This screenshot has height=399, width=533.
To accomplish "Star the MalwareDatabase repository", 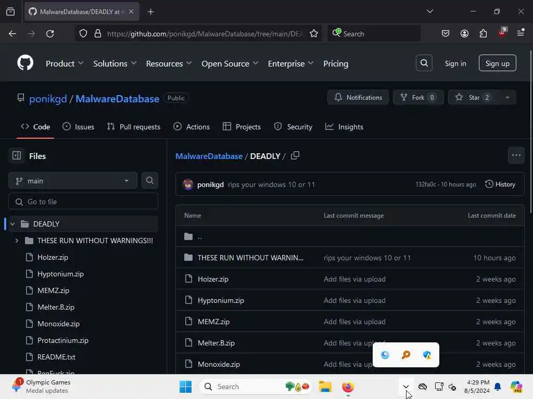I will [x=474, y=97].
